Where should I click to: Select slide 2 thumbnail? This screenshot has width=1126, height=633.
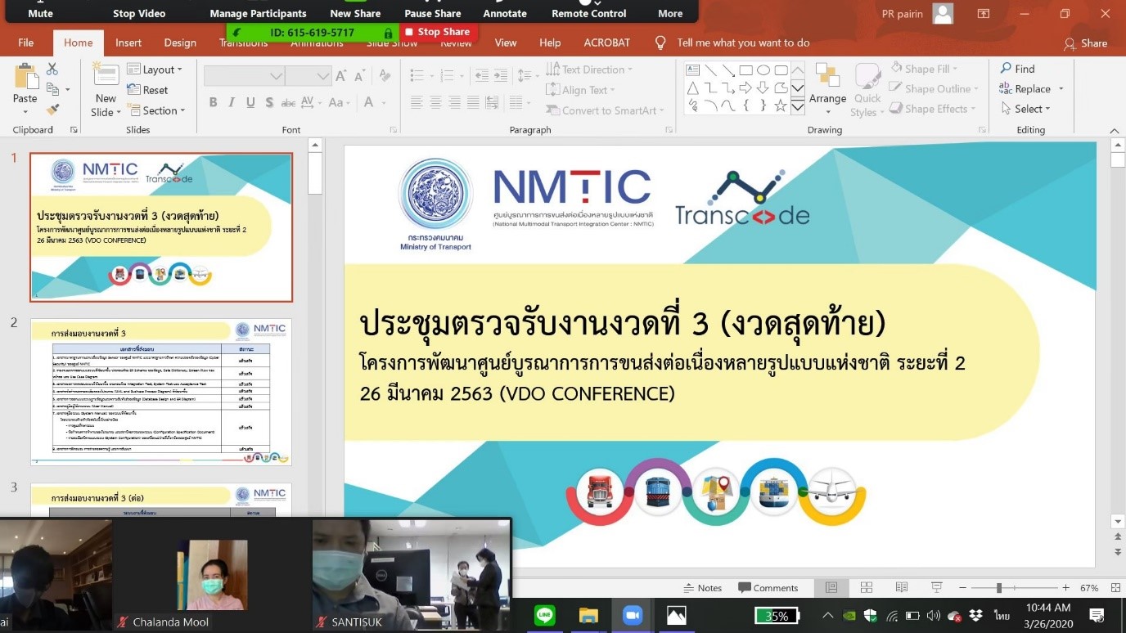(x=161, y=393)
